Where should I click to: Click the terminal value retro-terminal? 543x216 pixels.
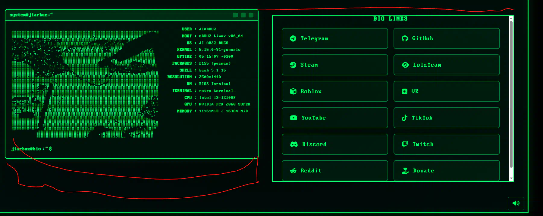[x=216, y=91]
